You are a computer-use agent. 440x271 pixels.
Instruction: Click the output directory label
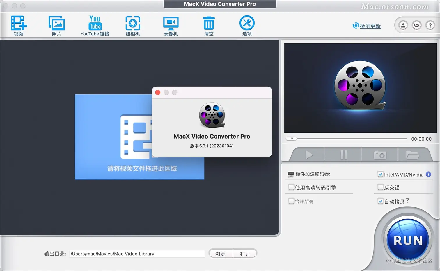pyautogui.click(x=55, y=254)
